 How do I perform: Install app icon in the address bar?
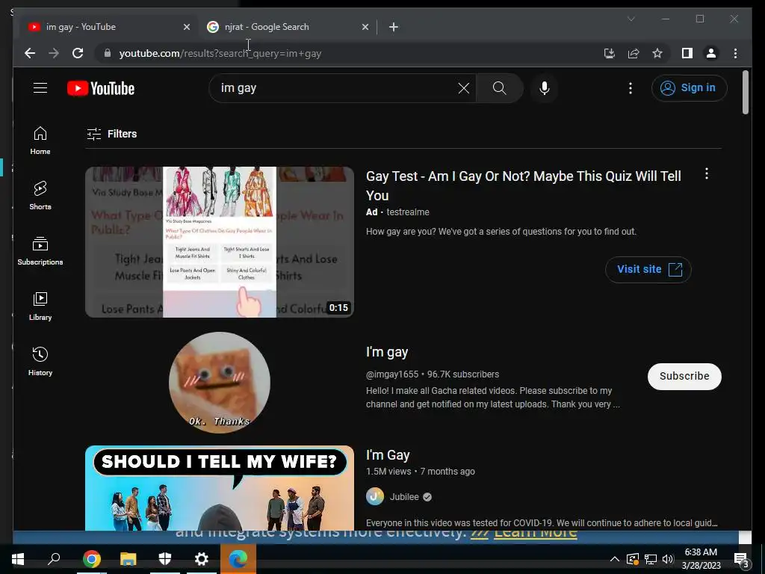(x=610, y=53)
